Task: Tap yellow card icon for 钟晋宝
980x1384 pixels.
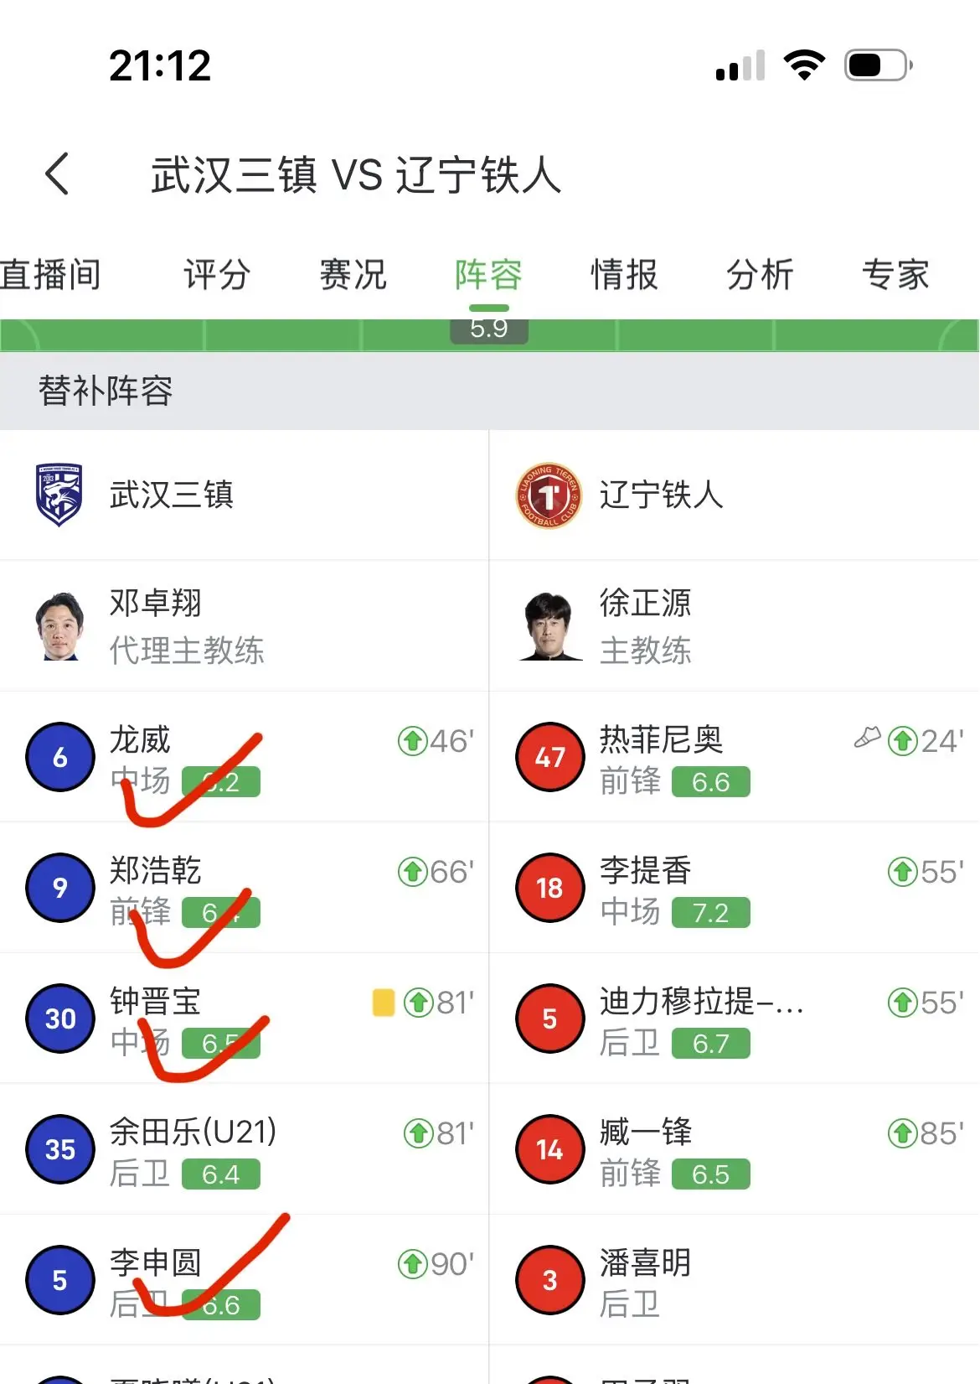Action: click(x=384, y=1003)
